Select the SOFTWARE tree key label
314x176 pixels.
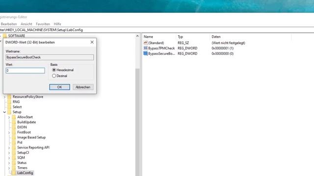pyautogui.click(x=17, y=36)
